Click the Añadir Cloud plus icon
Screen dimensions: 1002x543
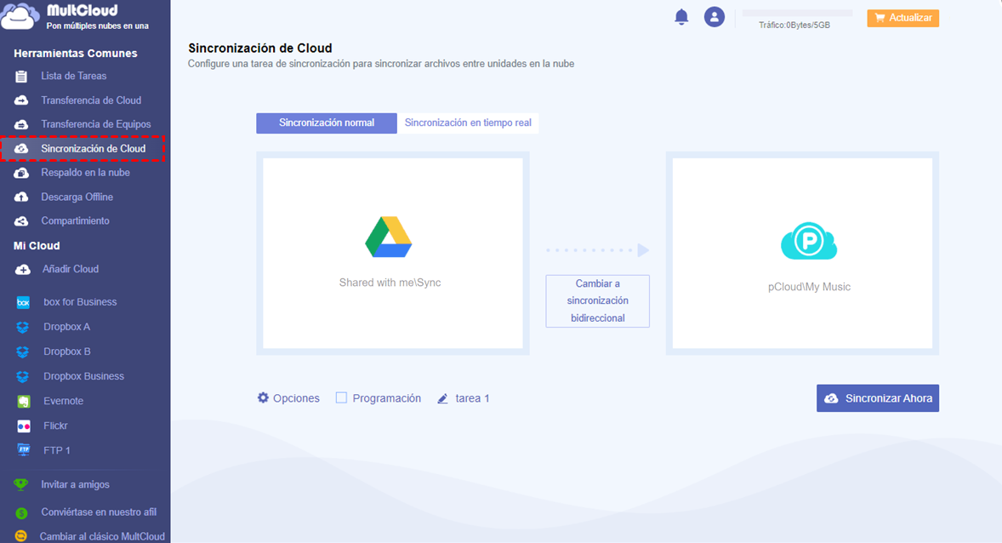(x=22, y=269)
